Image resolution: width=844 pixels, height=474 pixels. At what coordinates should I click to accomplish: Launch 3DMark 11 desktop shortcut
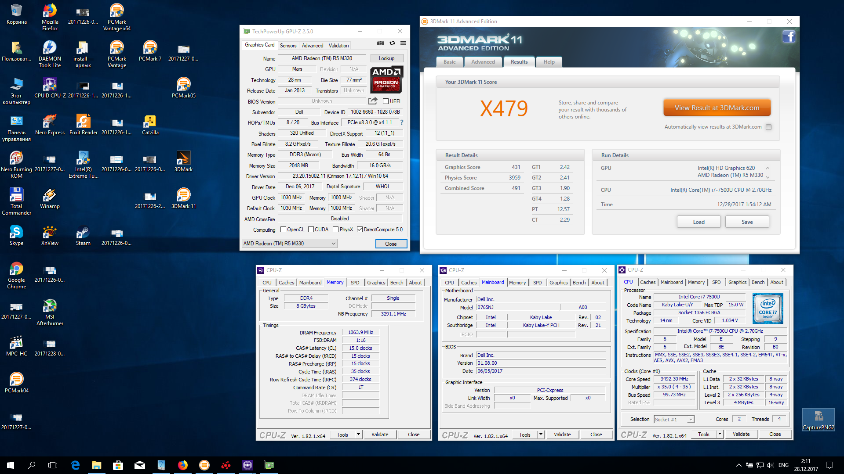pos(183,198)
